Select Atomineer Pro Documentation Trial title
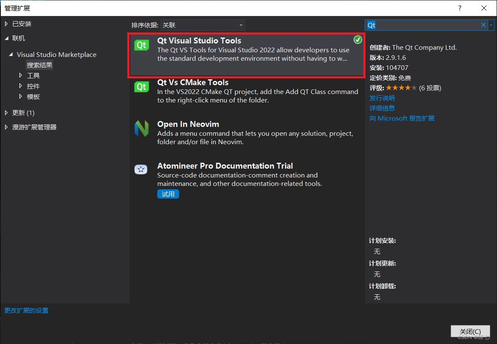 [x=225, y=166]
